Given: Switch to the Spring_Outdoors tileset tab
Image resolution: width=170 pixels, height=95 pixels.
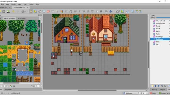Looking at the screenshot, I should pyautogui.click(x=9, y=18).
